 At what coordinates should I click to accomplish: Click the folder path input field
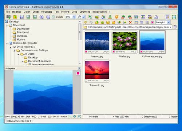127,27
